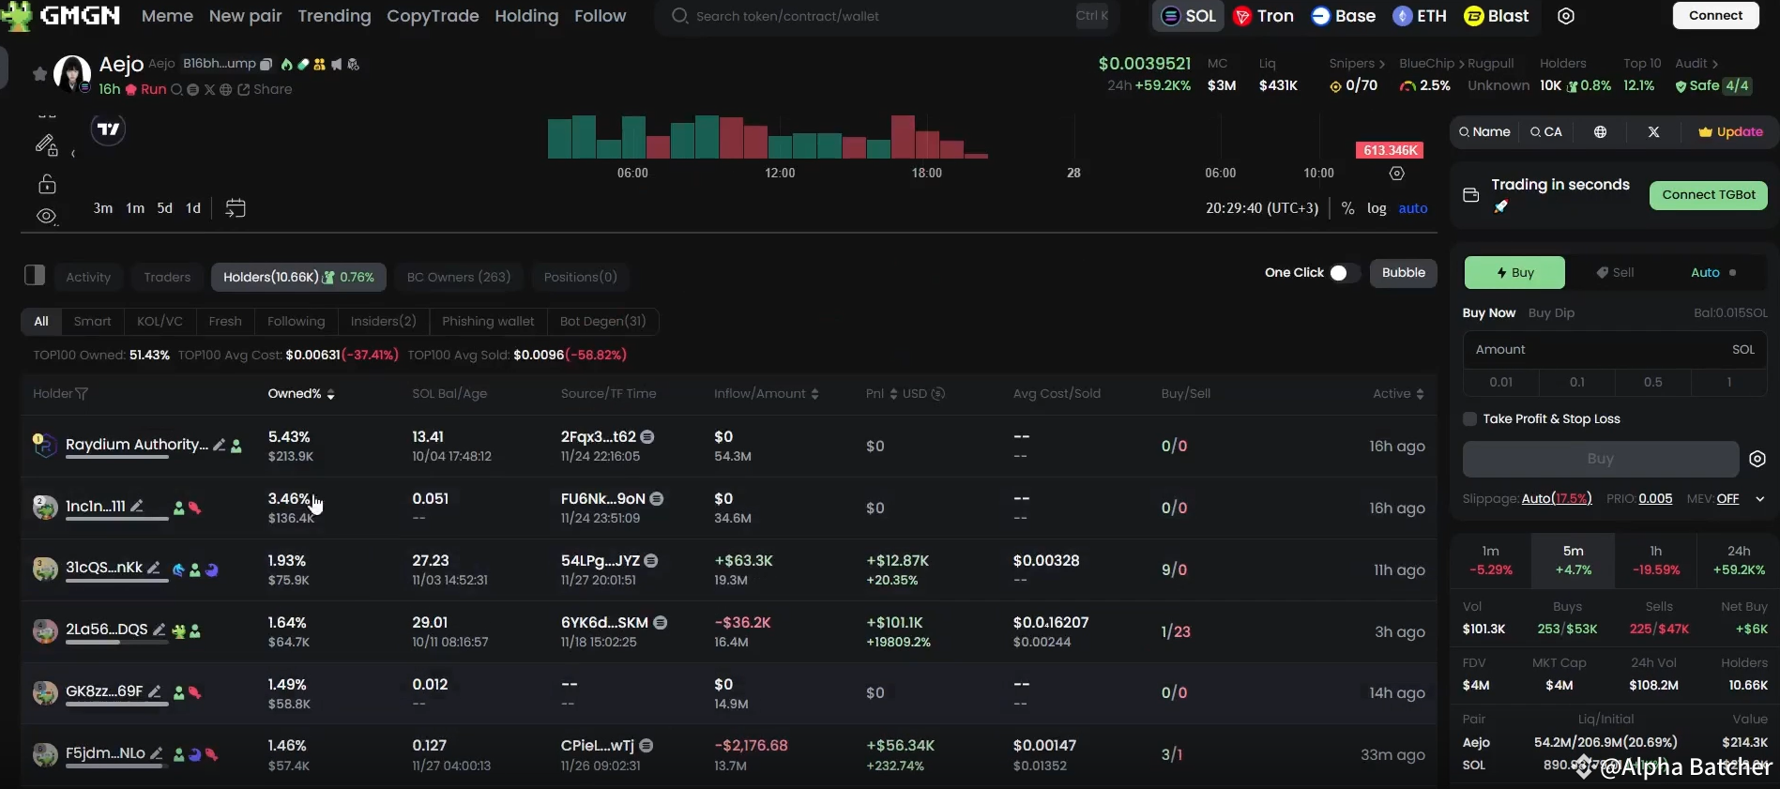
Task: Edit the 3IcQS...nKk holder label pencil
Action: point(154,568)
